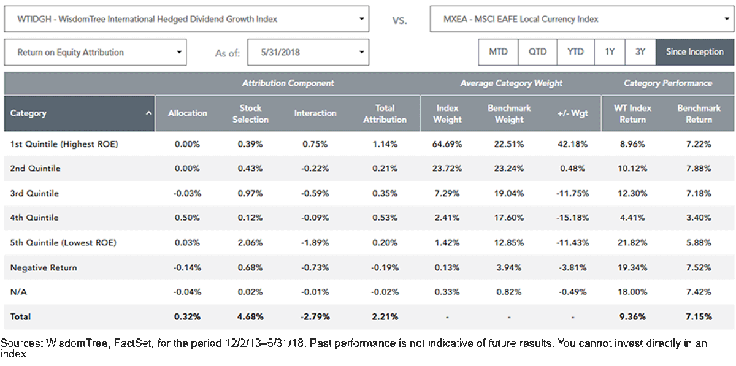
Task: Select the 4th Quintile row label
Action: click(34, 218)
